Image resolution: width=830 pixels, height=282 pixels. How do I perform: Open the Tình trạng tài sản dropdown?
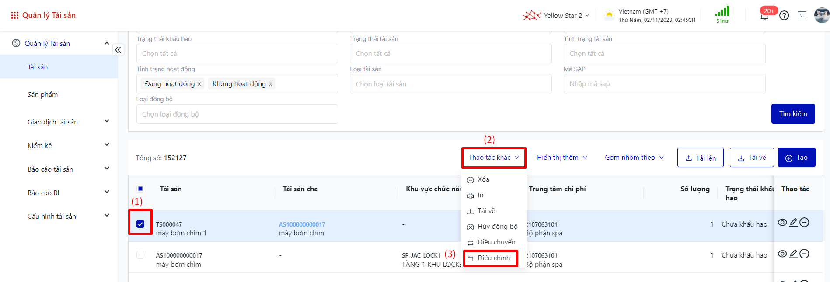[x=665, y=53]
